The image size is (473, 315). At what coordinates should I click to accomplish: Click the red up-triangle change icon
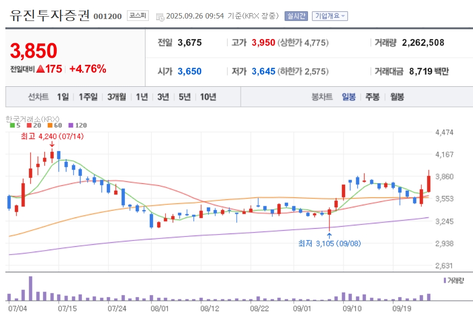pos(41,69)
